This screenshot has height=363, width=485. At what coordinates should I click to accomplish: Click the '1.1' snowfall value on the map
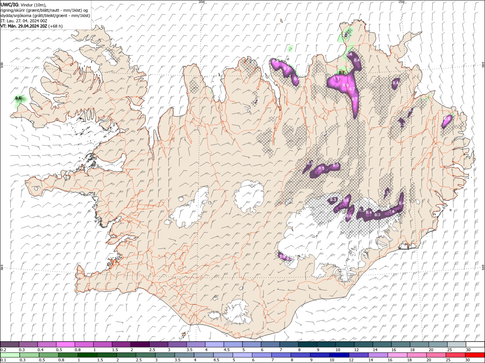336,79
